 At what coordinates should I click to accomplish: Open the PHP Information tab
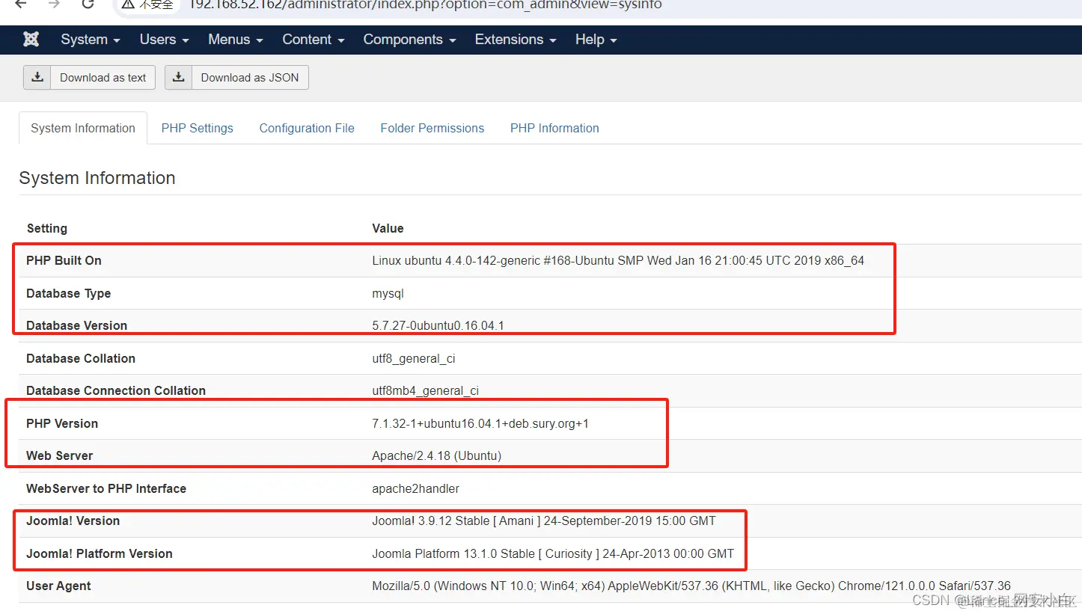coord(554,128)
